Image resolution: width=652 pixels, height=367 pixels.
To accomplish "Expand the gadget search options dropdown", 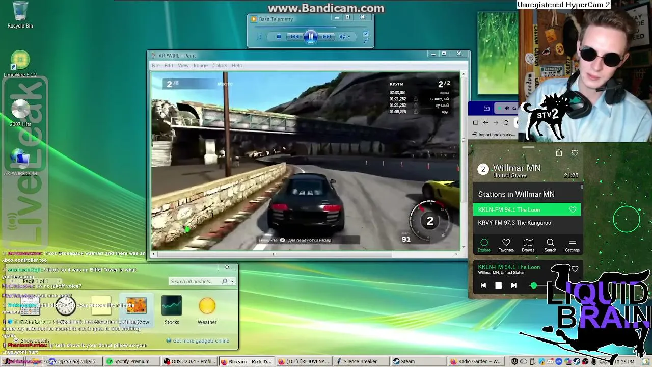I will point(232,281).
